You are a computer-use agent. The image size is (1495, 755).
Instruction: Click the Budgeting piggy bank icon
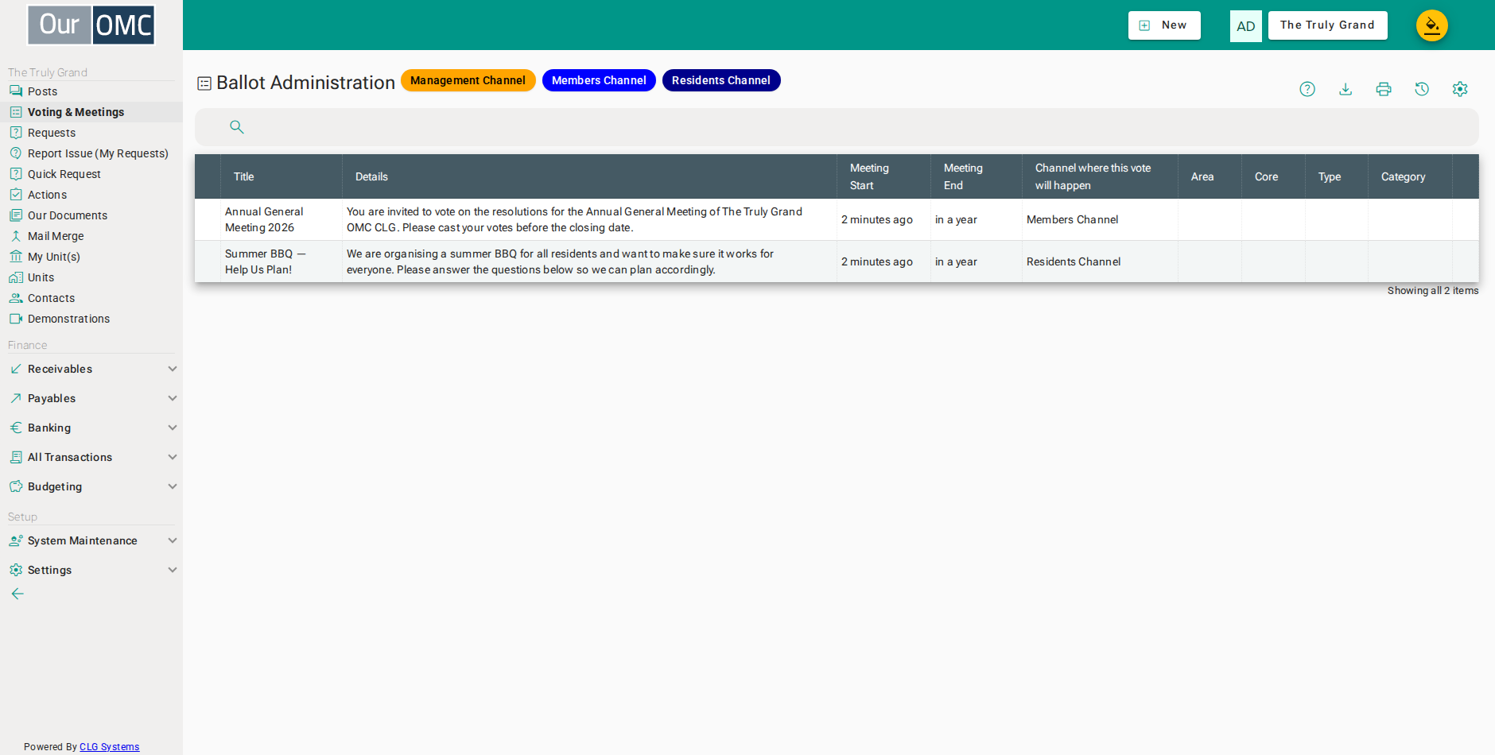[x=16, y=486]
